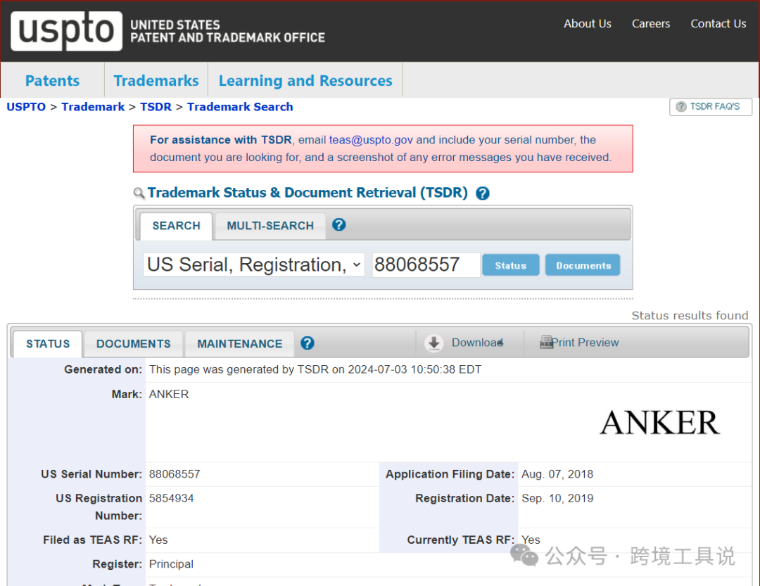Open the Patents navigation menu

click(x=52, y=80)
